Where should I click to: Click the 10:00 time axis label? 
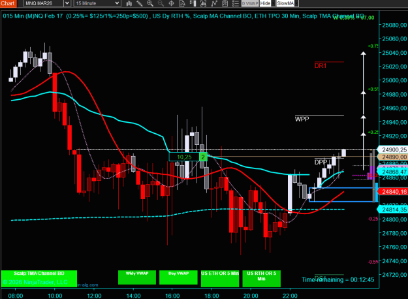click(x=55, y=296)
